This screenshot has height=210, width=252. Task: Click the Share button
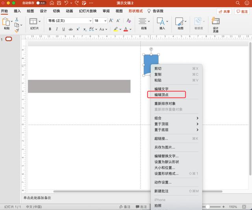(x=224, y=11)
